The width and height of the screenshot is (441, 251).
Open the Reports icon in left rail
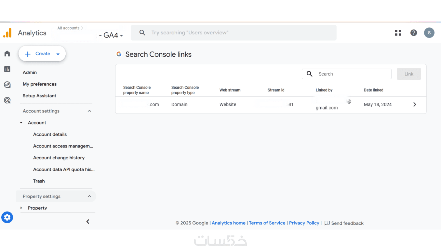click(x=7, y=69)
